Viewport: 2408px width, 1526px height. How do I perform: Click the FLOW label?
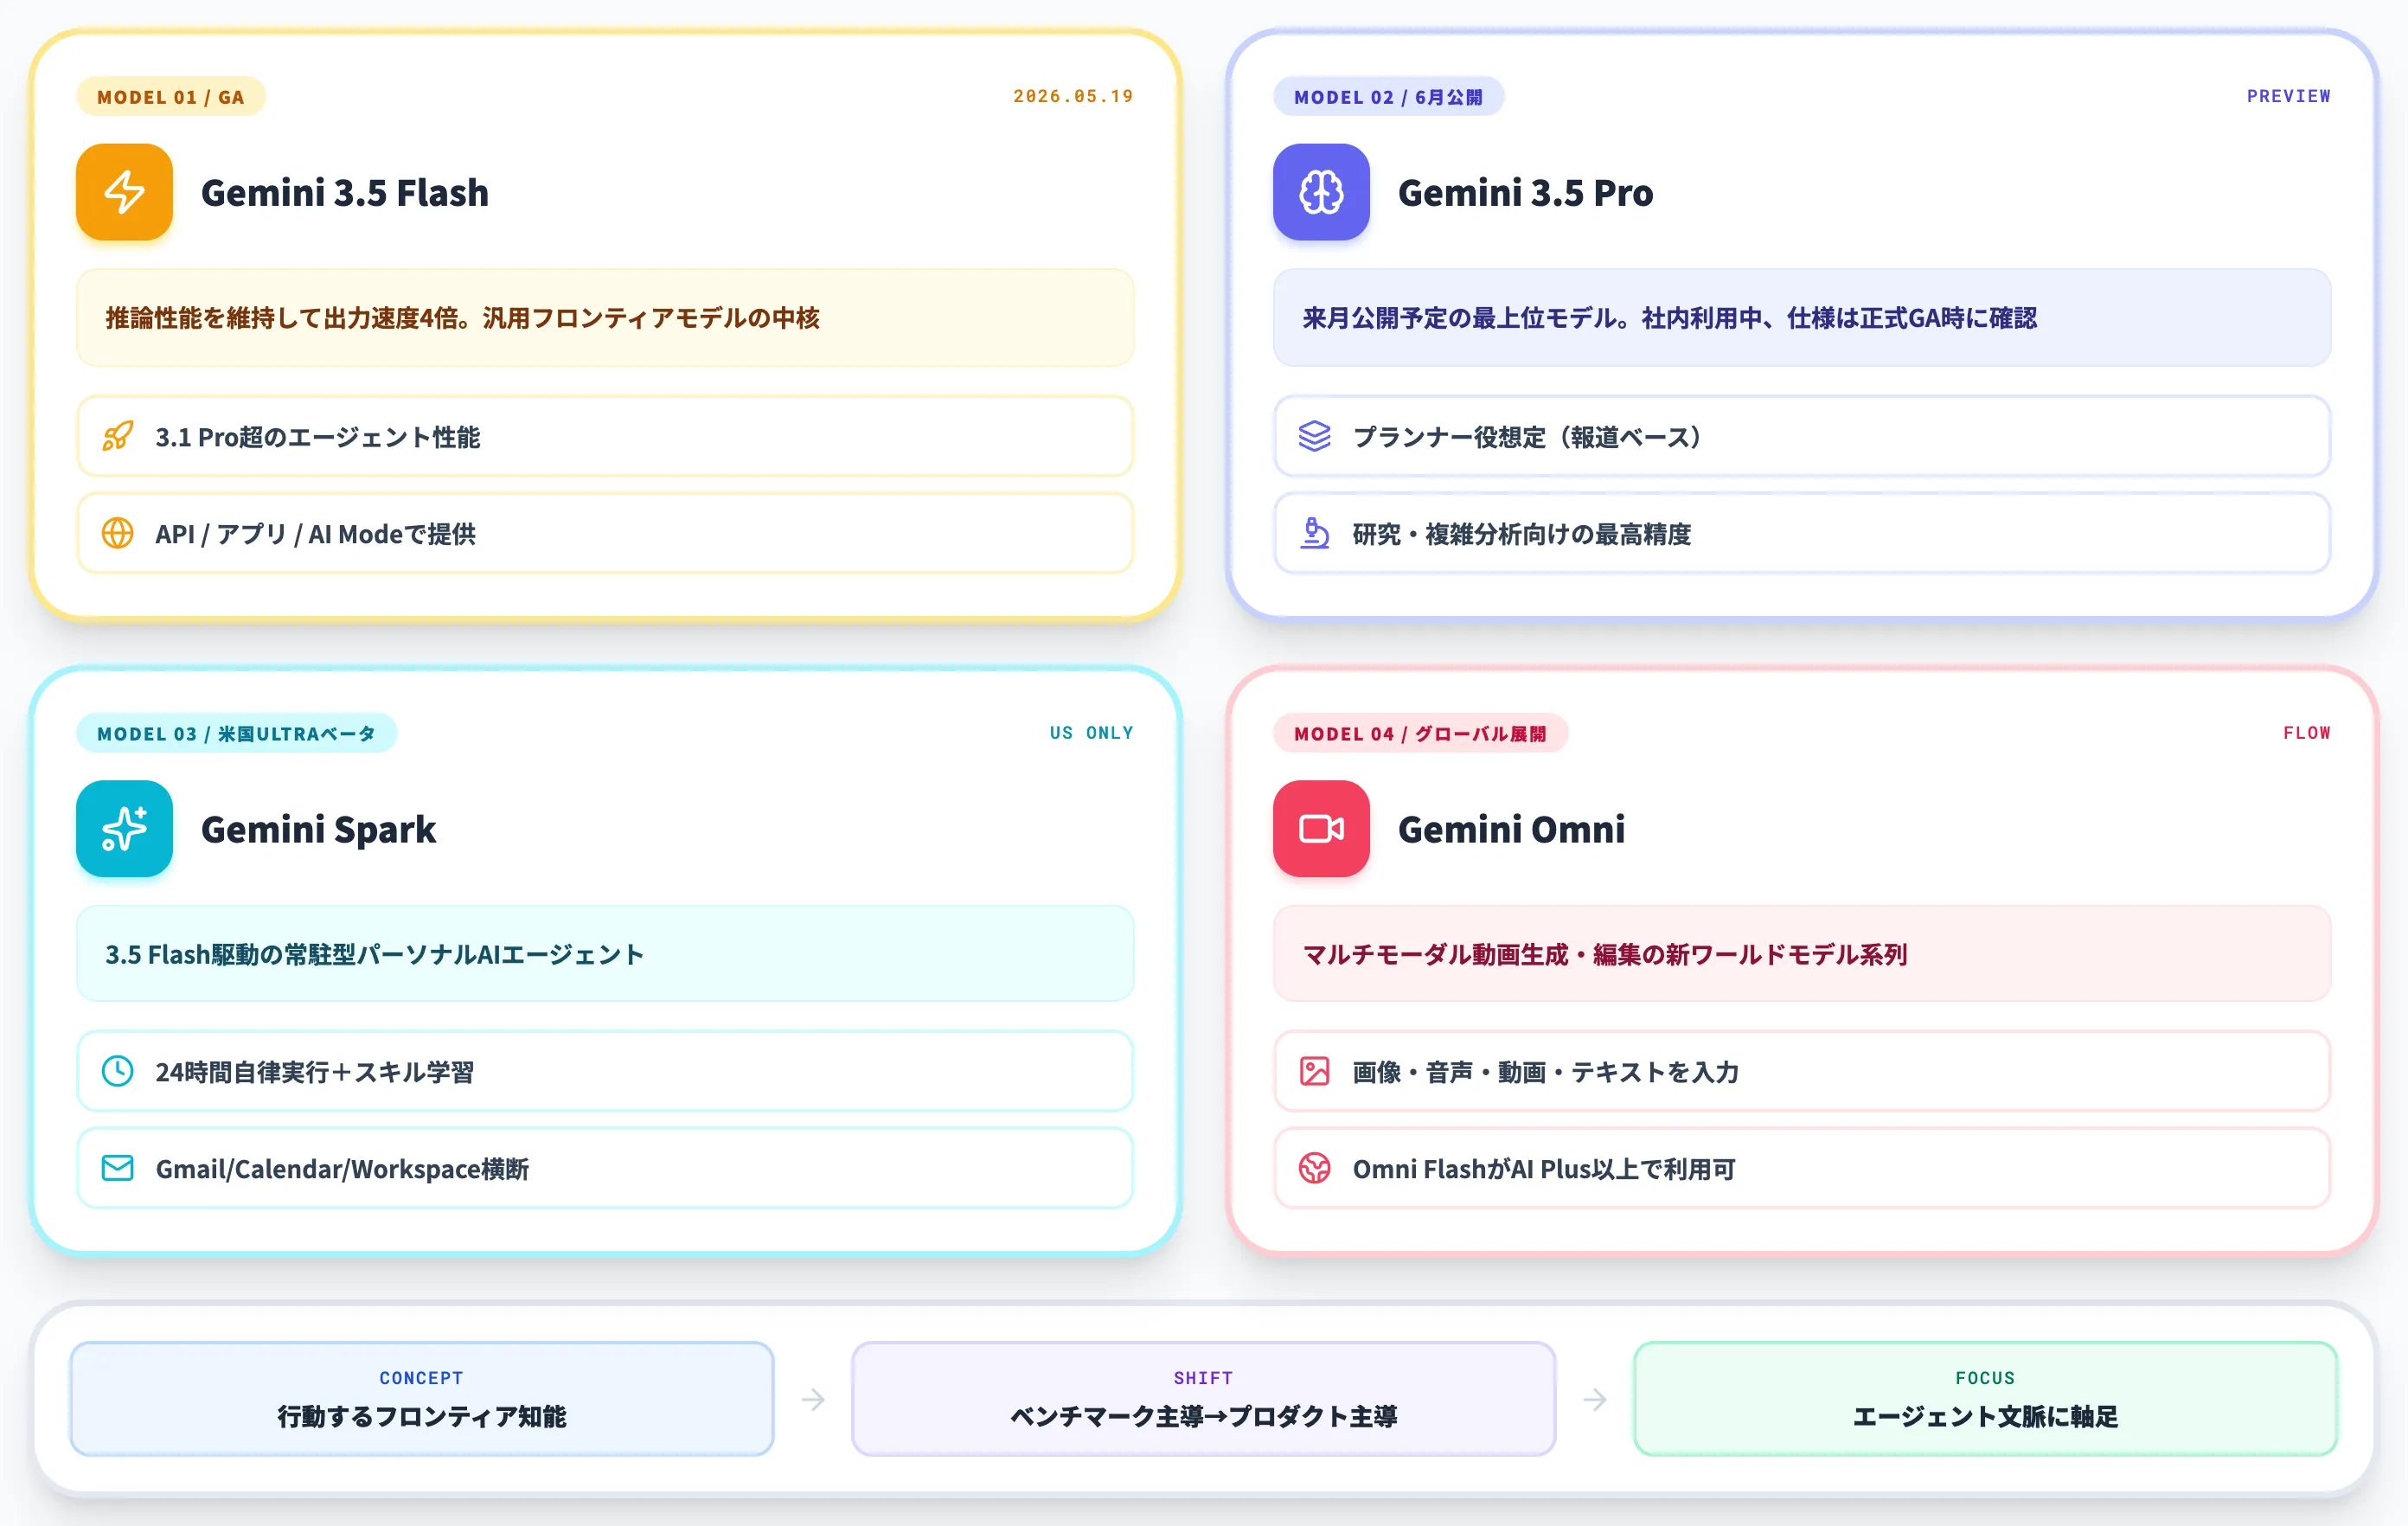2306,733
